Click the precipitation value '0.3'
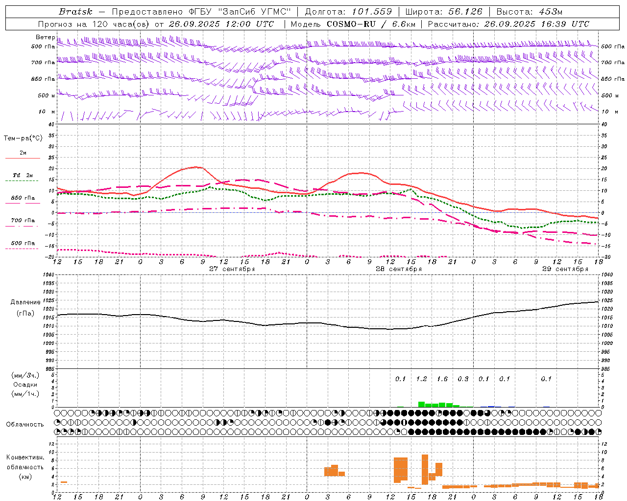The height and width of the screenshot is (501, 627). click(x=463, y=379)
